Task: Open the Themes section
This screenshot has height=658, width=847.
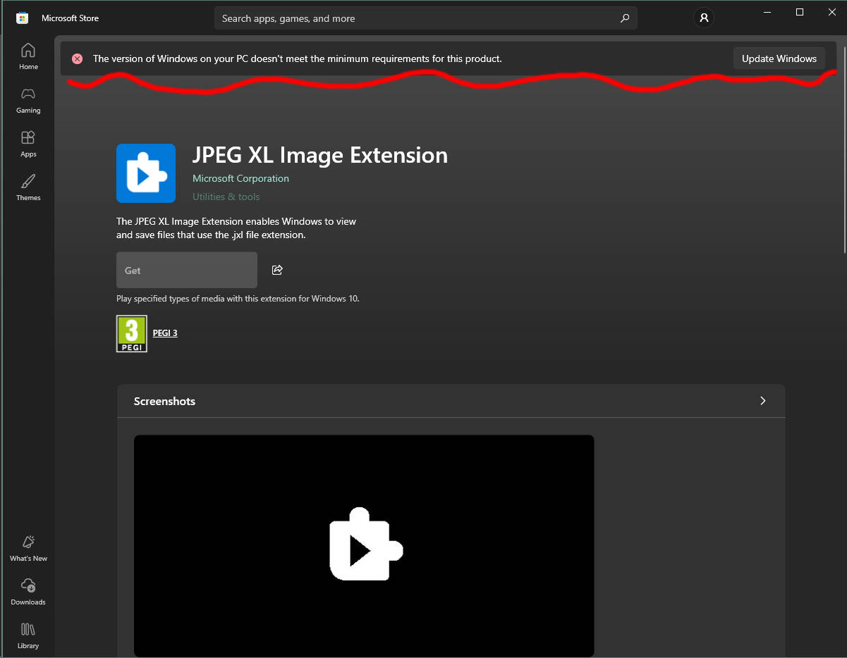Action: pos(28,187)
